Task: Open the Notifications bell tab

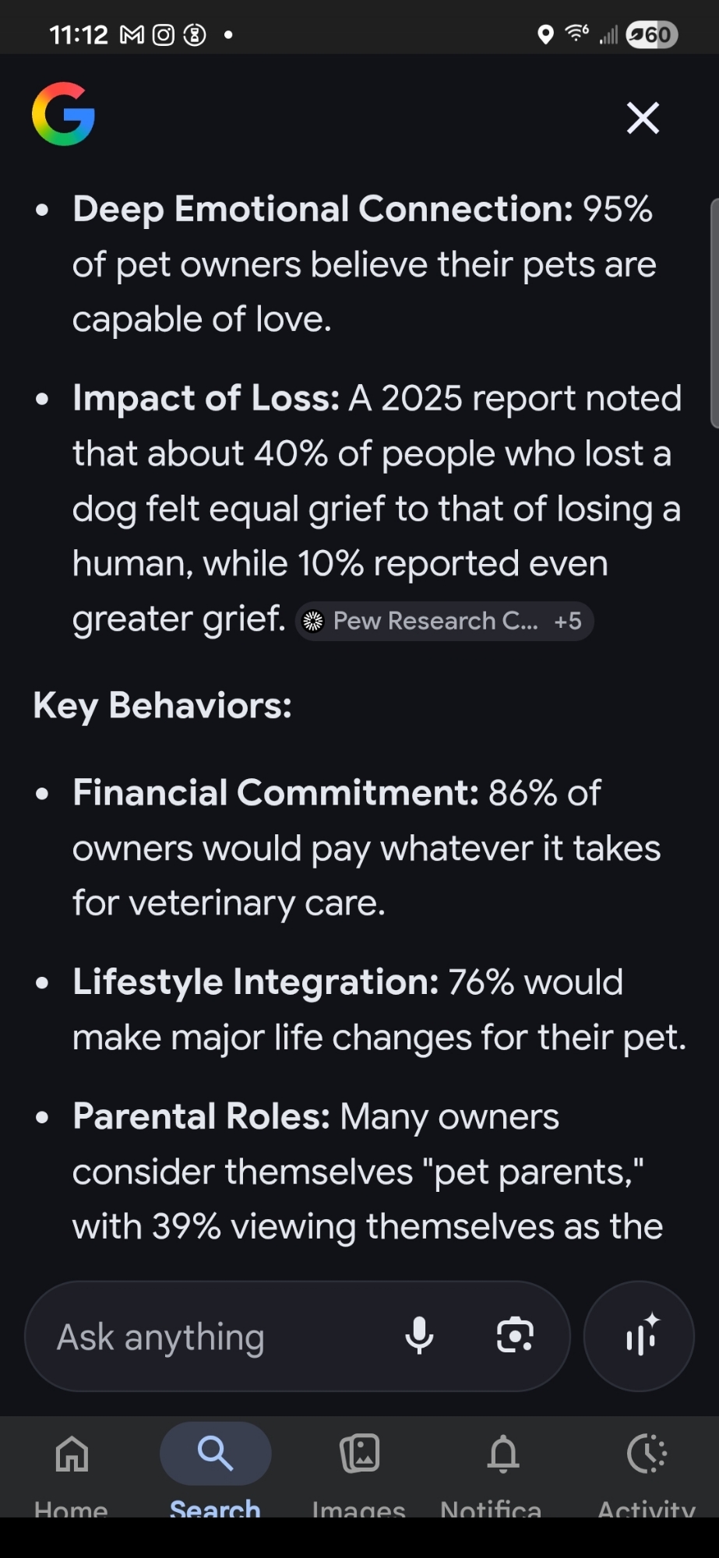Action: [x=502, y=1465]
